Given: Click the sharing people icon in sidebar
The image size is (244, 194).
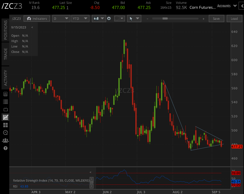Looking at the screenshot, I should tap(5, 140).
